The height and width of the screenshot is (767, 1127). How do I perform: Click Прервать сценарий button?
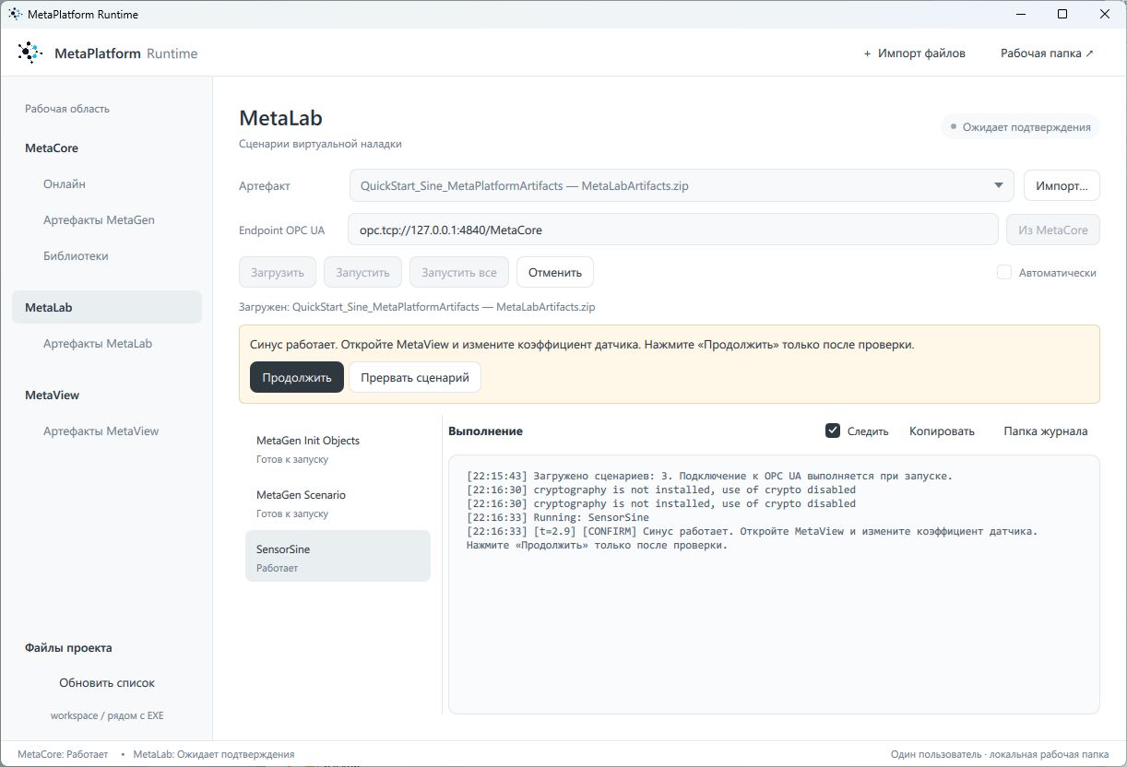click(415, 377)
